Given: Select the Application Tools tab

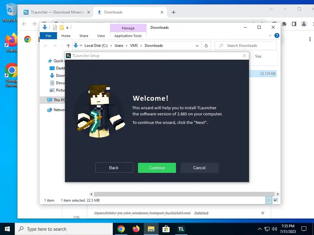Looking at the screenshot, I should (x=128, y=36).
